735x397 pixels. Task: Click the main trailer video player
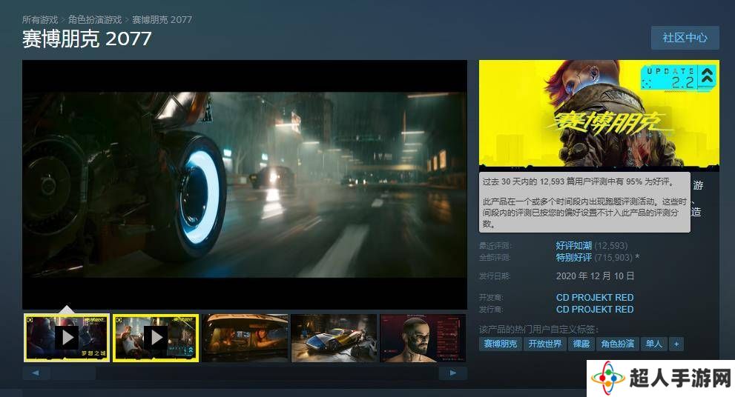245,184
